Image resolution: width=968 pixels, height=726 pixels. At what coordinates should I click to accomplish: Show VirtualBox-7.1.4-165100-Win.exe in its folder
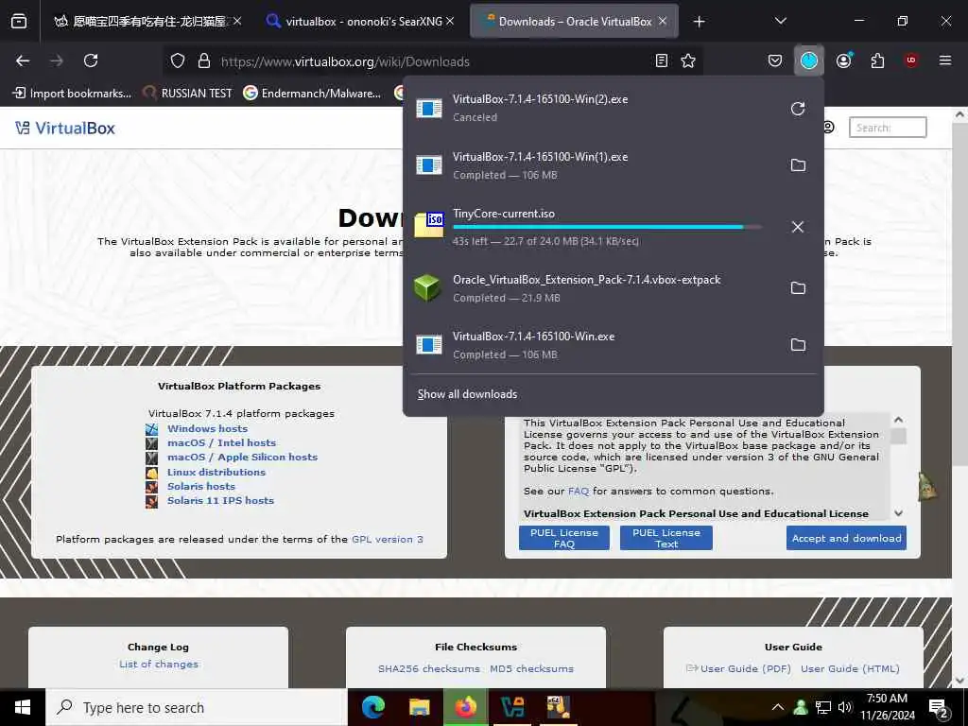pos(798,344)
